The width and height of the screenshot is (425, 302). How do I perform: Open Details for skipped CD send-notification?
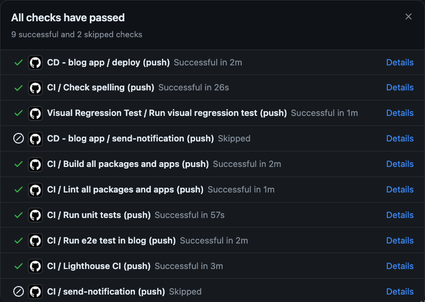click(x=399, y=138)
